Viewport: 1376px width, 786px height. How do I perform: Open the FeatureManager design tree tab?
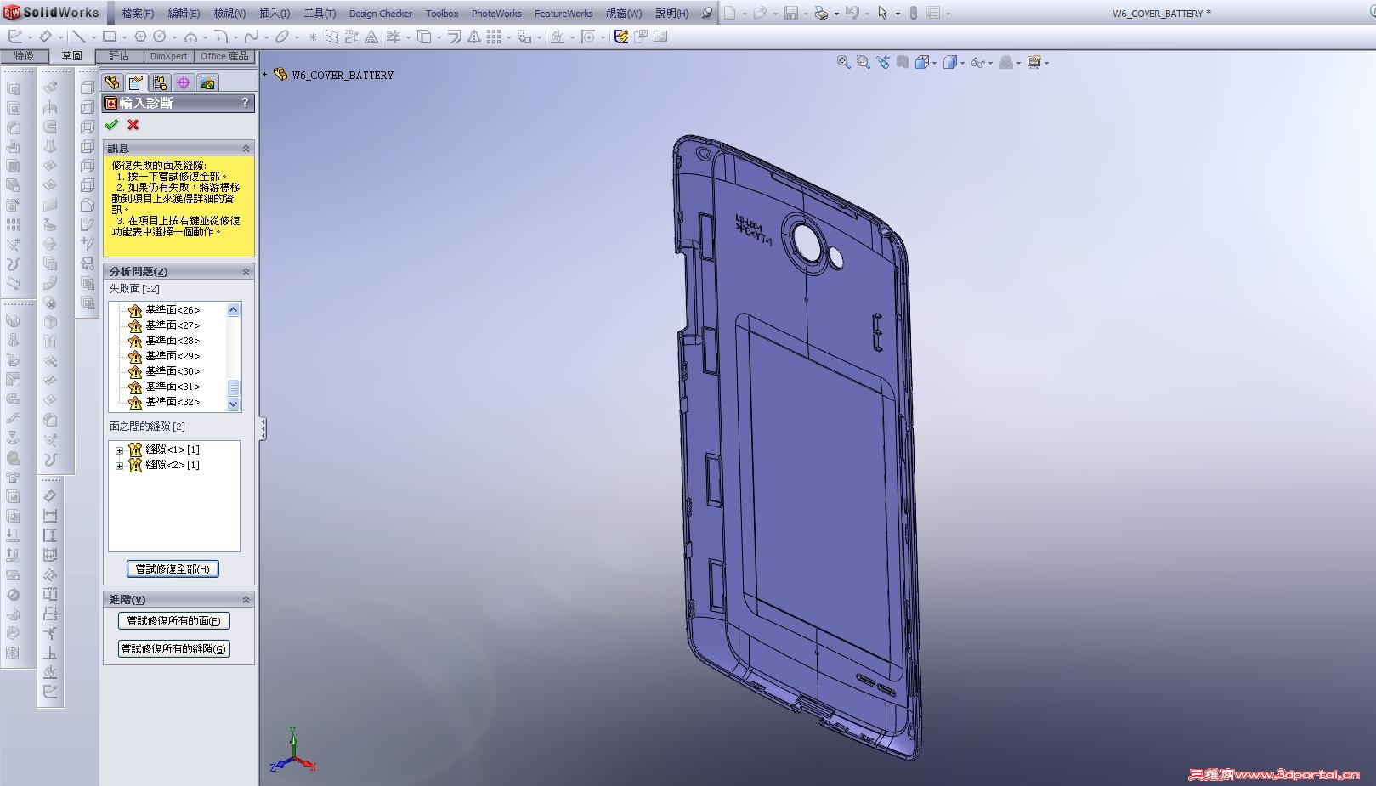click(x=112, y=82)
